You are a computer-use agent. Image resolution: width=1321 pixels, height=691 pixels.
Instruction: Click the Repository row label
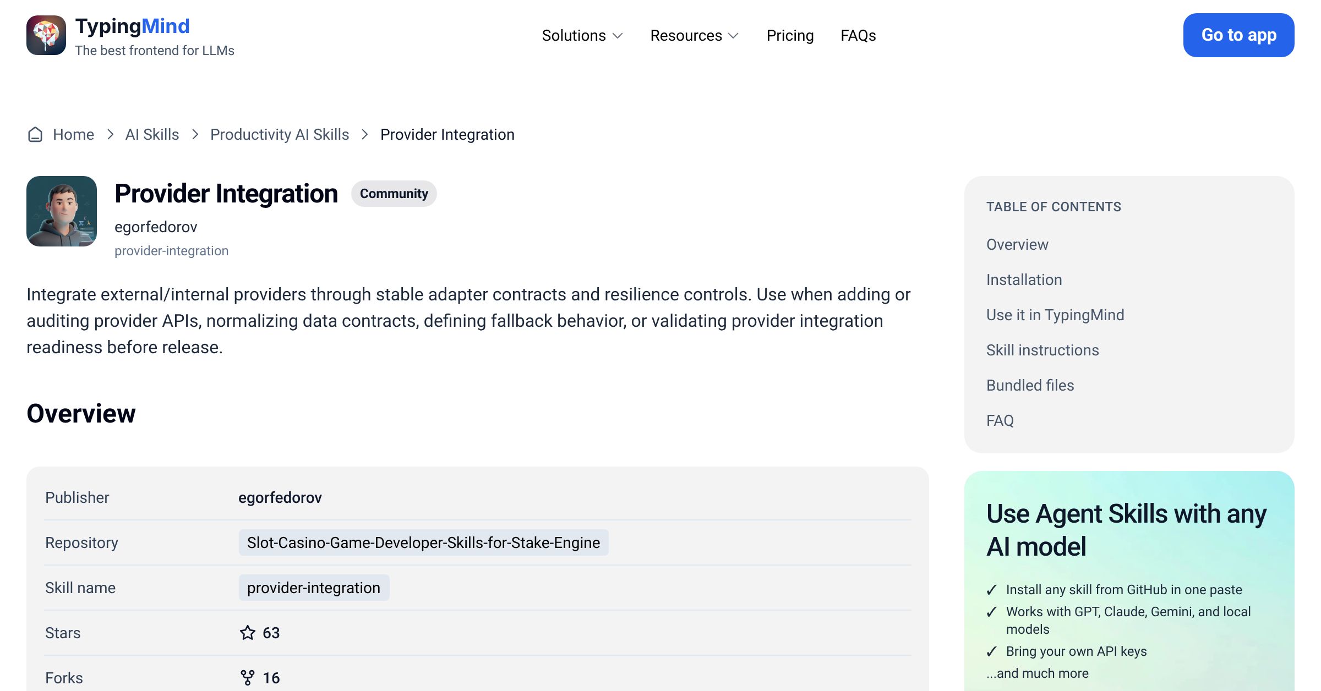[81, 542]
